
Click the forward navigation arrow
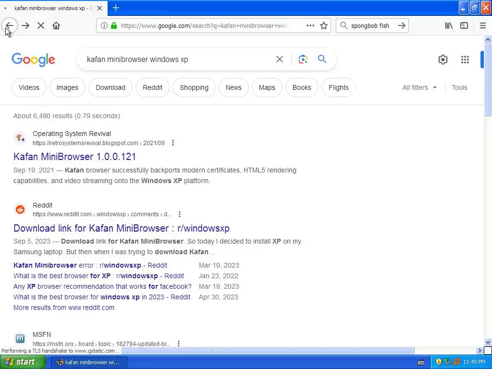pyautogui.click(x=25, y=26)
